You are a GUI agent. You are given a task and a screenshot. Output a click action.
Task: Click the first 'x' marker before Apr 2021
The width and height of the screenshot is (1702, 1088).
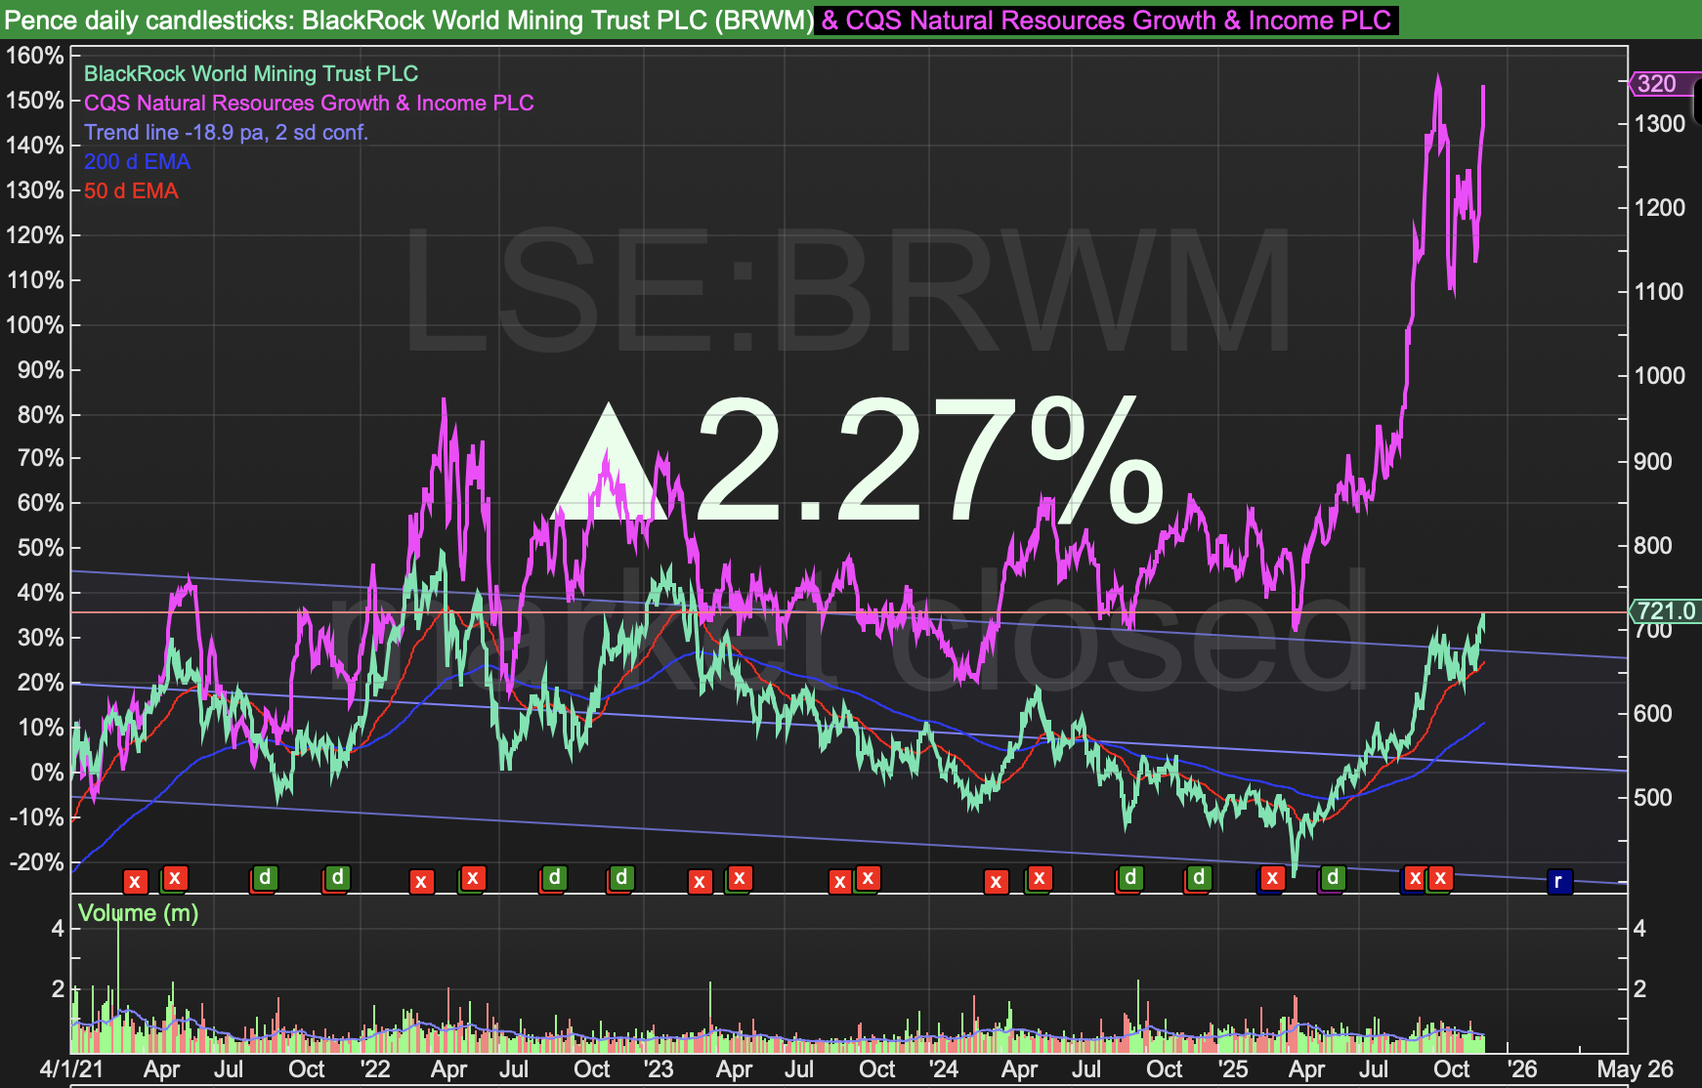135,882
